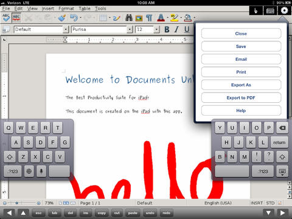Click the Gallery picture icon

point(139,18)
